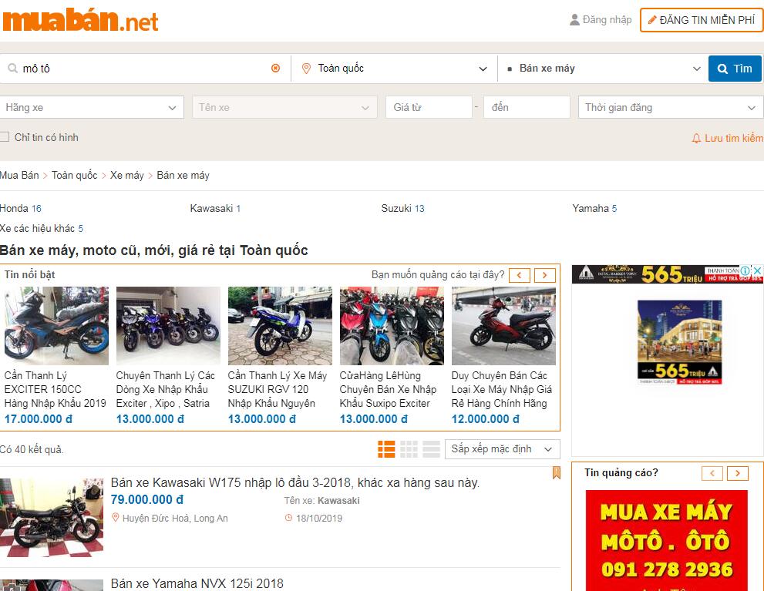The width and height of the screenshot is (764, 591).
Task: Go to Xe máy breadcrumb
Action: (x=126, y=175)
